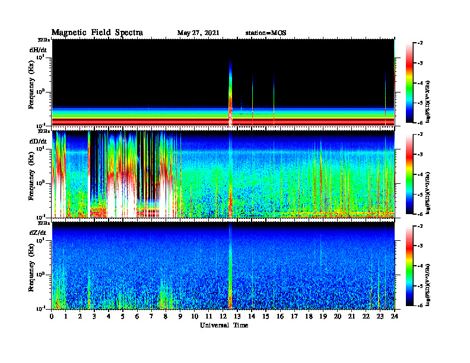The width and height of the screenshot is (470, 363).
Task: Select the date "May 27, 2021"
Action: pyautogui.click(x=198, y=33)
